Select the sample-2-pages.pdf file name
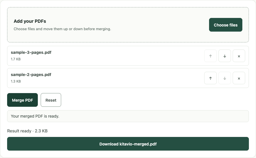Viewport: 256px width, 158px height. tap(31, 75)
